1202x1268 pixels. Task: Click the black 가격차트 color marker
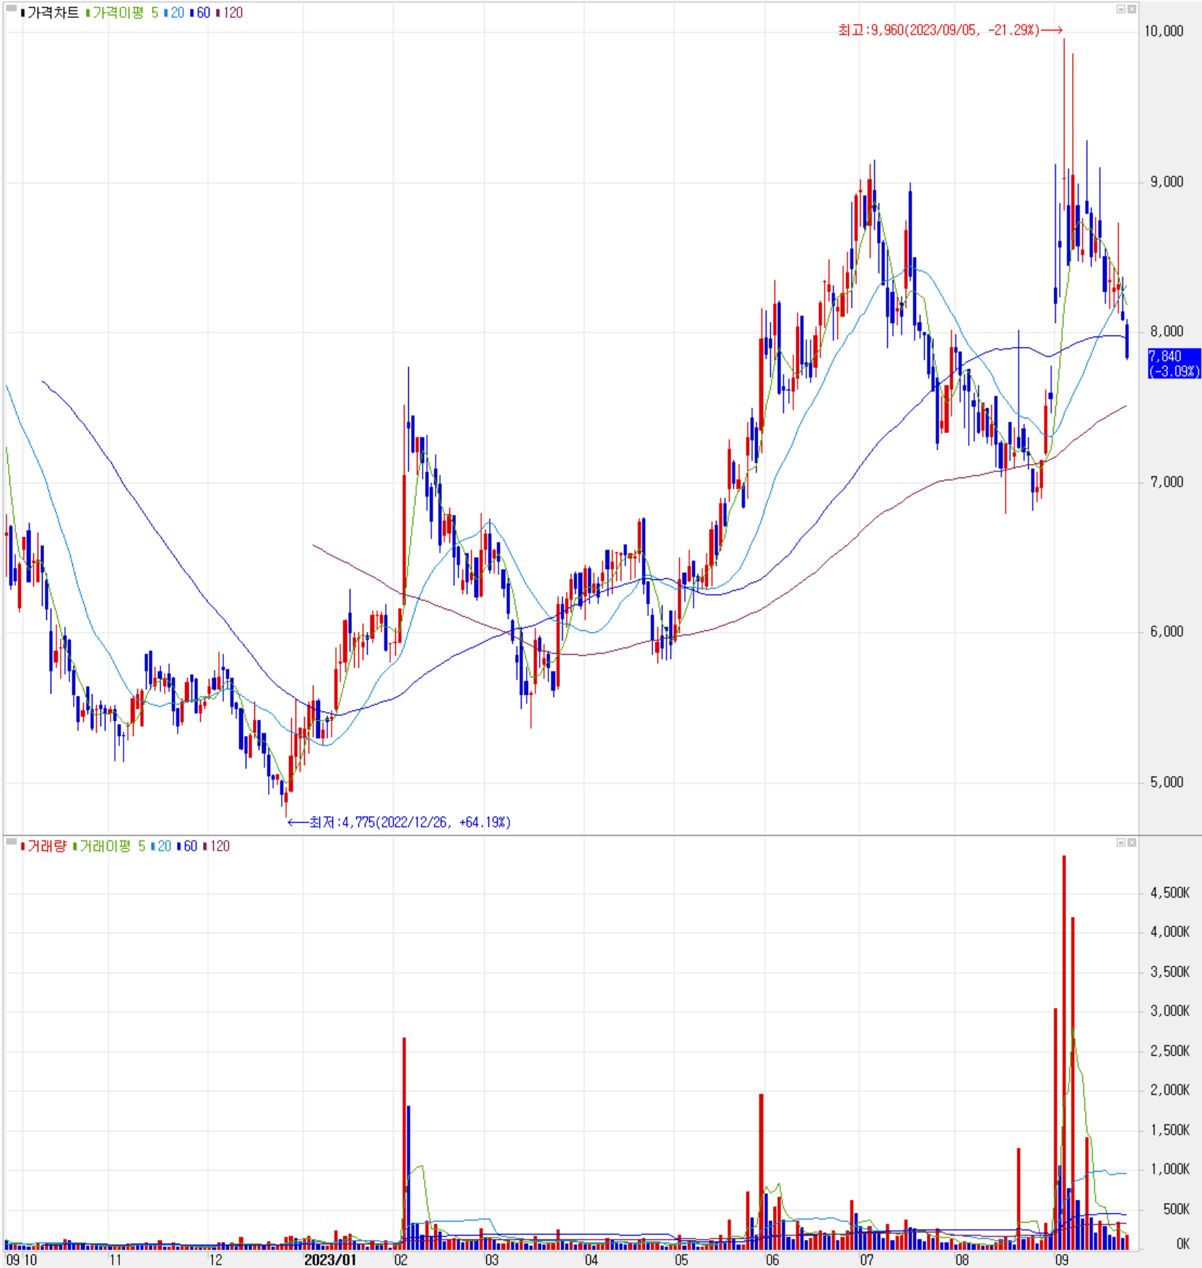pos(23,13)
